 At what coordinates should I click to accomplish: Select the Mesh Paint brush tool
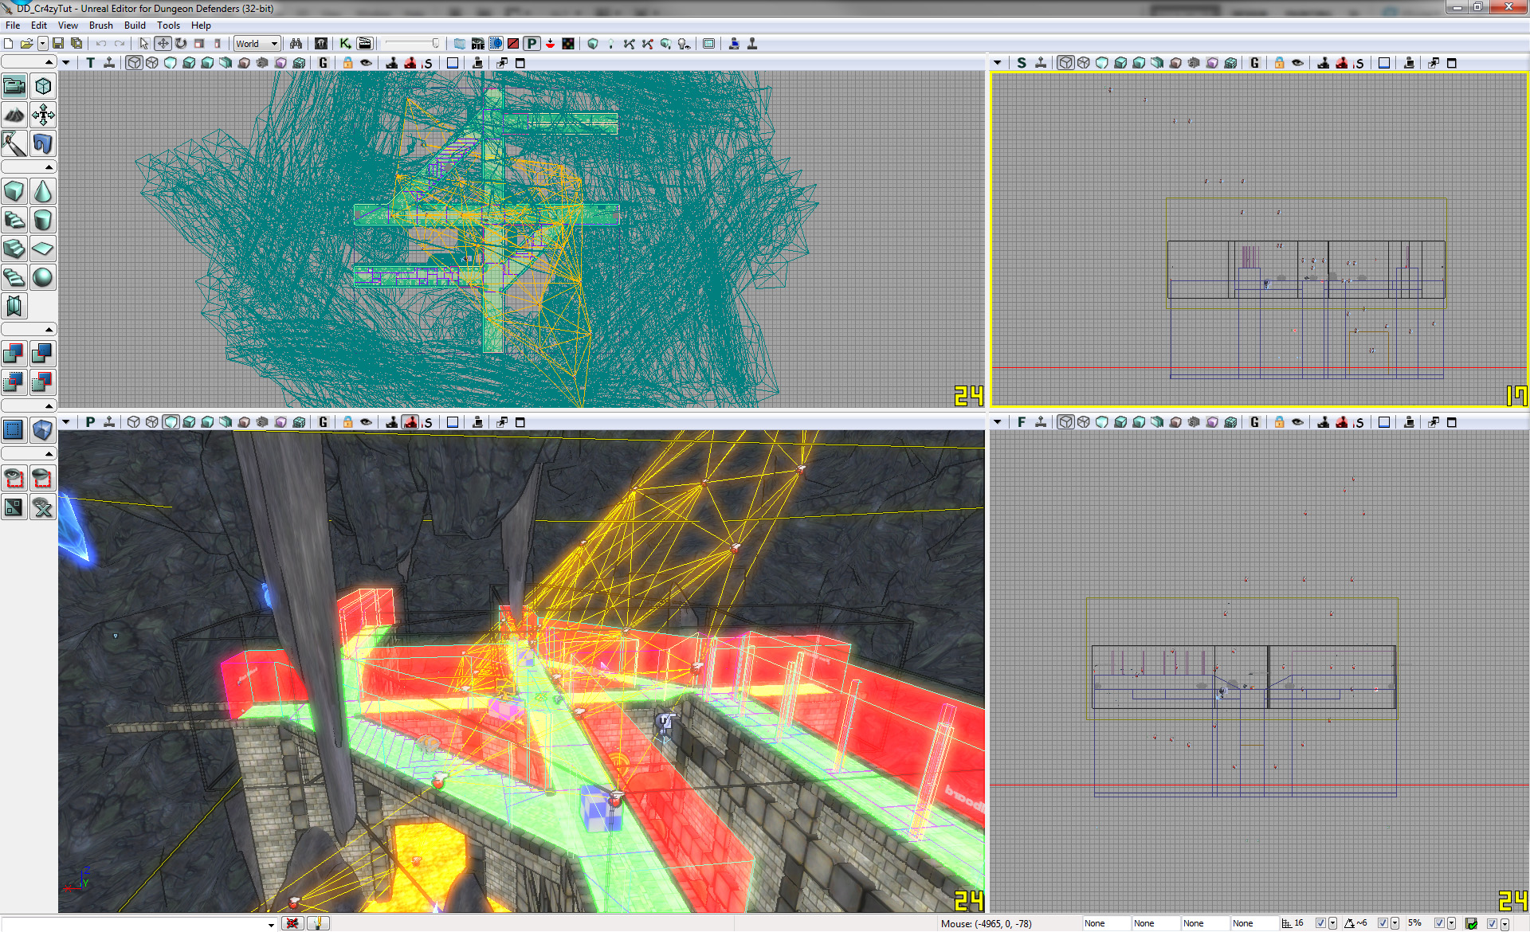[14, 143]
